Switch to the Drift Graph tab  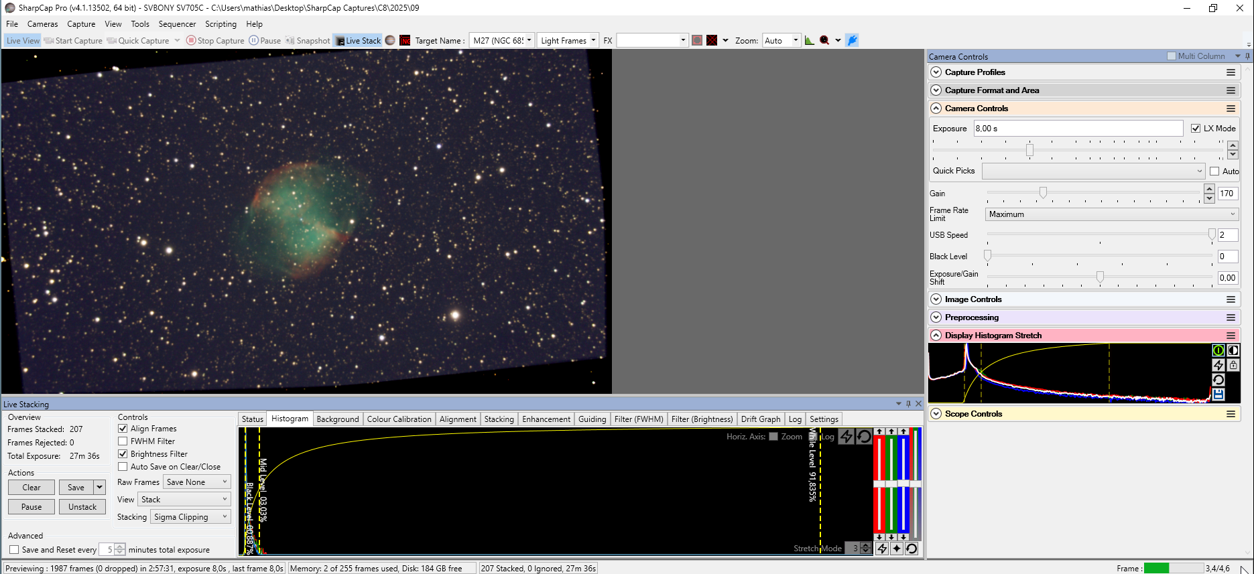(761, 419)
